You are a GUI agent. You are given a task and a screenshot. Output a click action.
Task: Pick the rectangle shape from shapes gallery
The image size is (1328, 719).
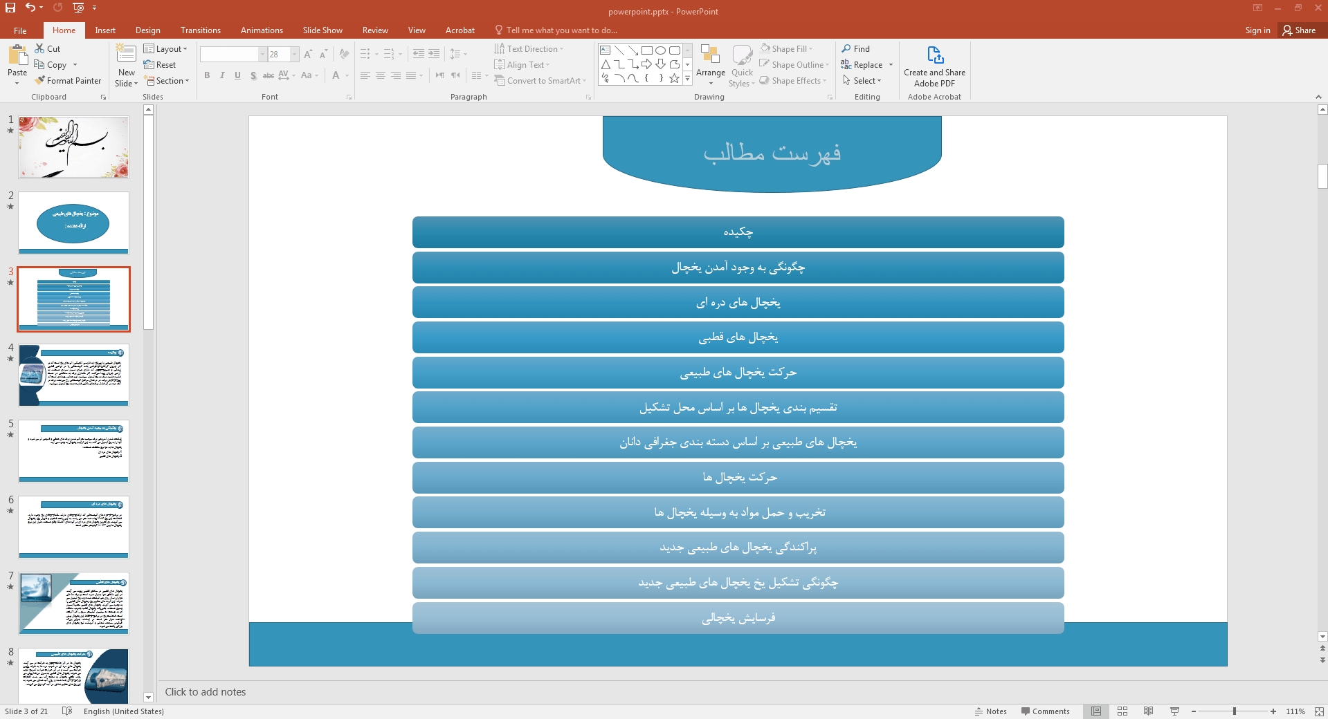(x=647, y=50)
